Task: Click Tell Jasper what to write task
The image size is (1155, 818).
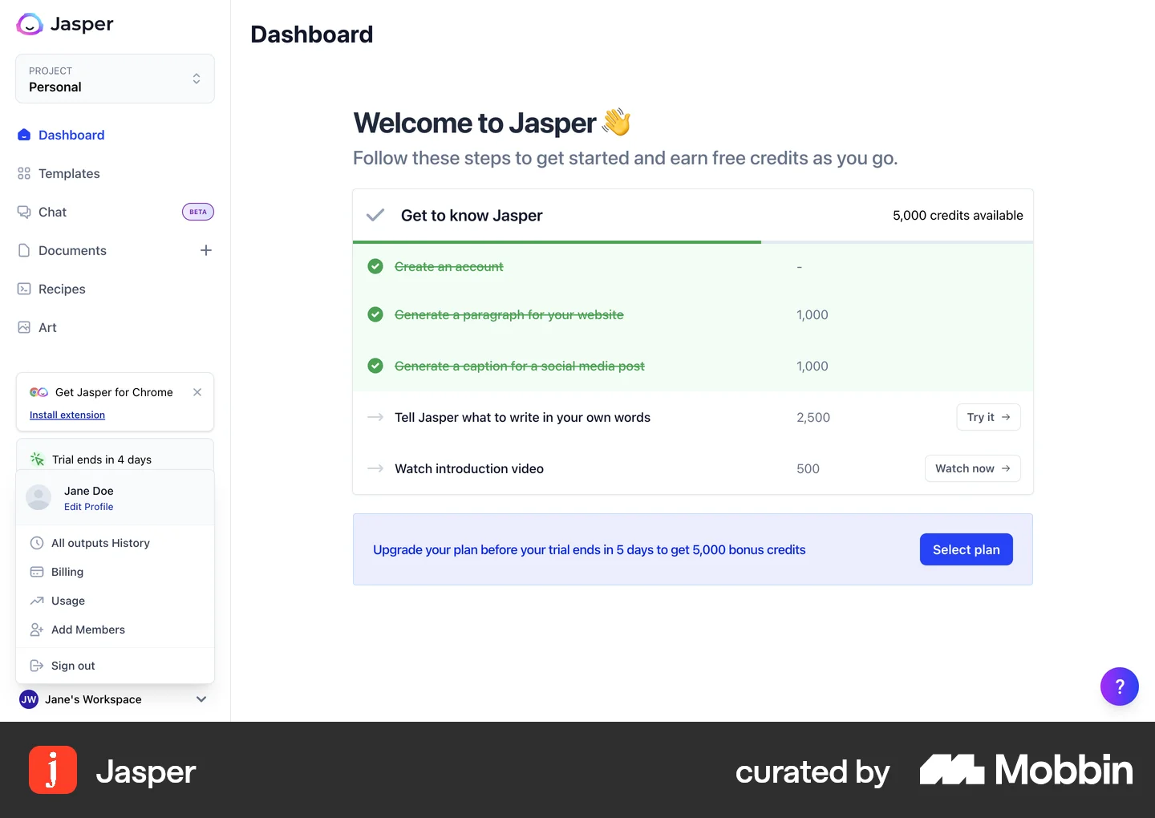Action: 522,417
